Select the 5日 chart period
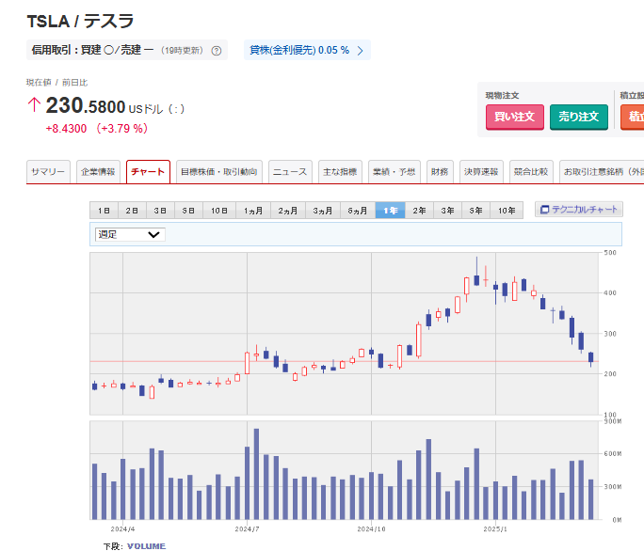This screenshot has height=551, width=644. tap(188, 211)
